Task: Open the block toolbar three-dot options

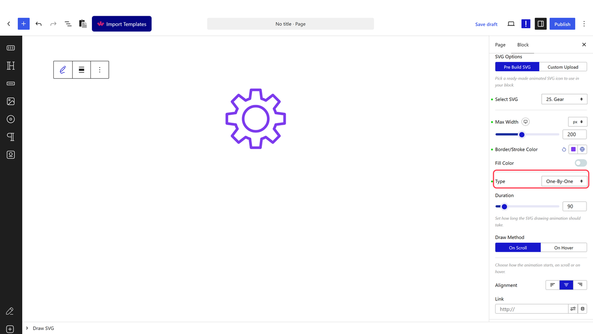Action: pos(100,70)
